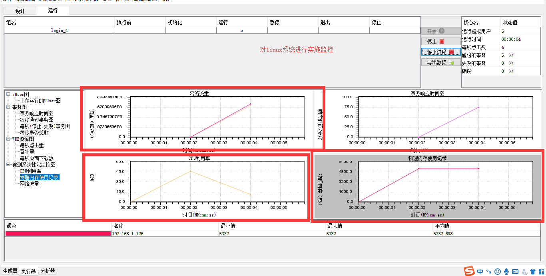
Task: Open the four-square toolbox icon
Action: click(x=541, y=272)
